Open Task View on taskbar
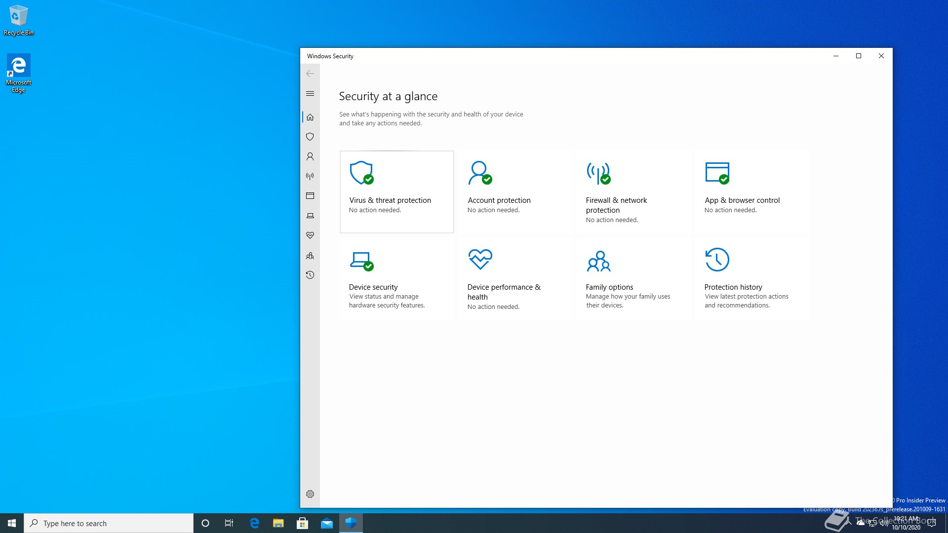Screen dimensions: 948x533 (x=229, y=523)
